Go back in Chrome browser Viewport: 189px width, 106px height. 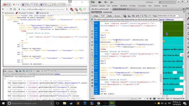[x=3, y=9]
